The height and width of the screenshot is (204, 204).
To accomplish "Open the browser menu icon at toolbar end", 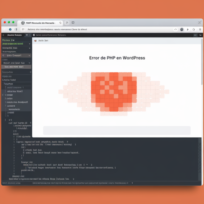I will click(200, 29).
